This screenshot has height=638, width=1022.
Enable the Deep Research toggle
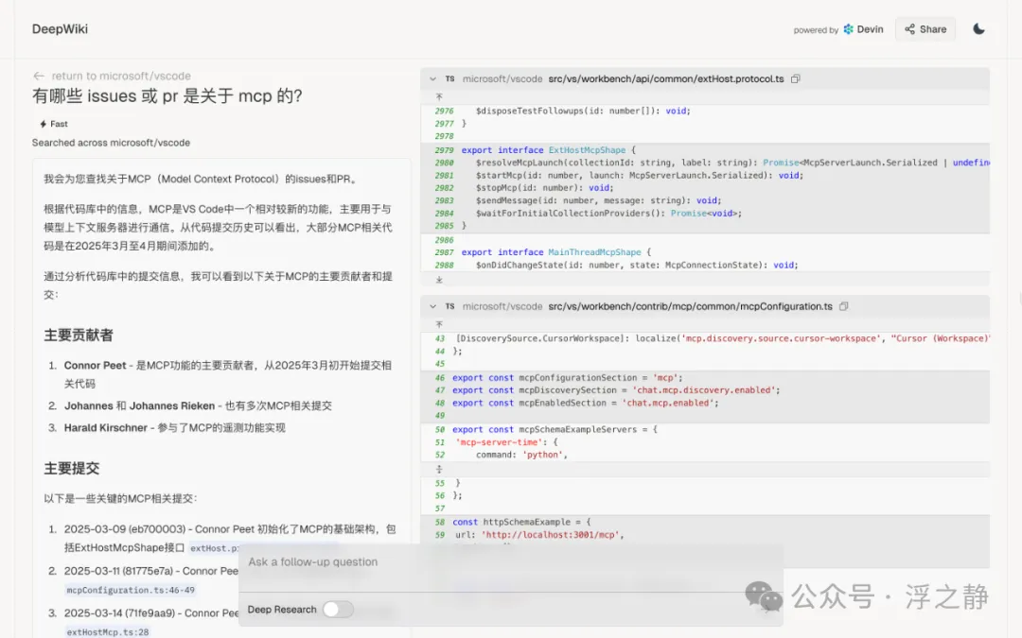[338, 610]
